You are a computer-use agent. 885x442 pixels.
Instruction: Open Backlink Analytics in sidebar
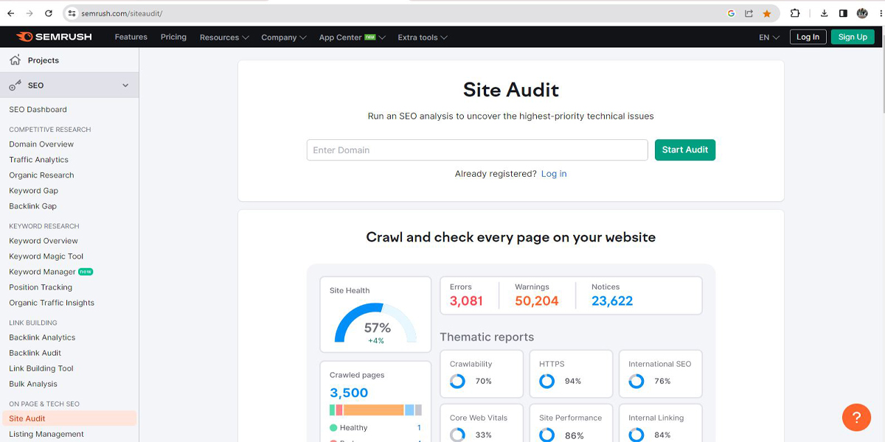(42, 337)
